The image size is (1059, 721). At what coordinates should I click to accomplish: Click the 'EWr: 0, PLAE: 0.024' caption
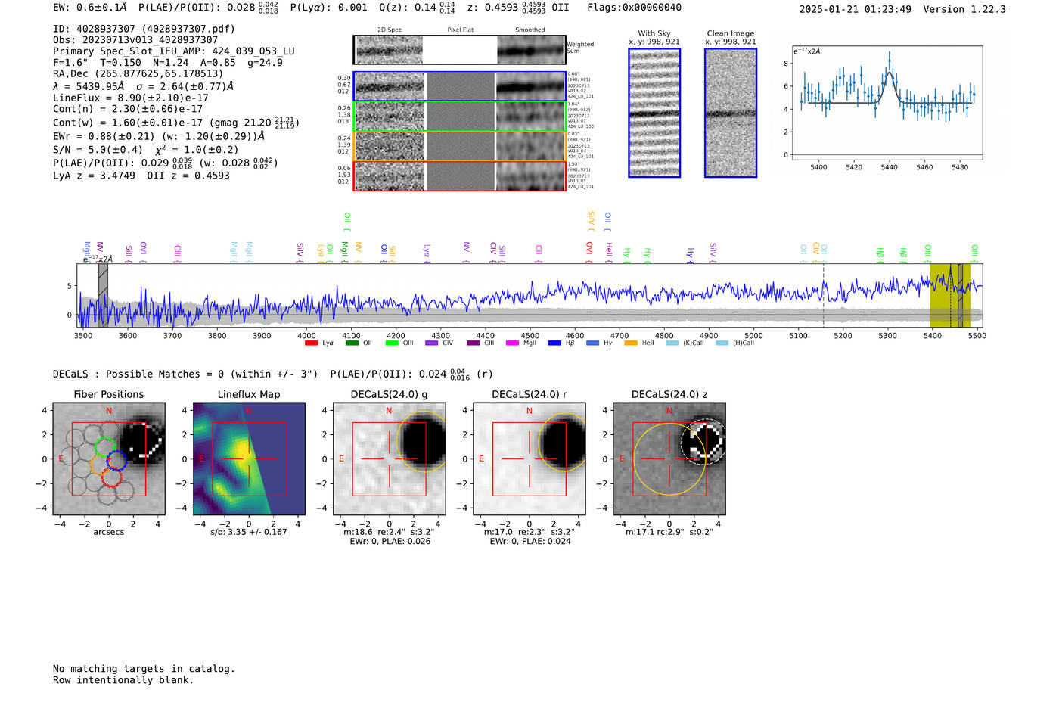pos(530,542)
